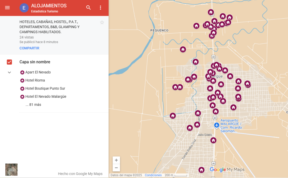The image size is (288, 178).
Task: Star this map as favorite
Action: click(x=102, y=22)
